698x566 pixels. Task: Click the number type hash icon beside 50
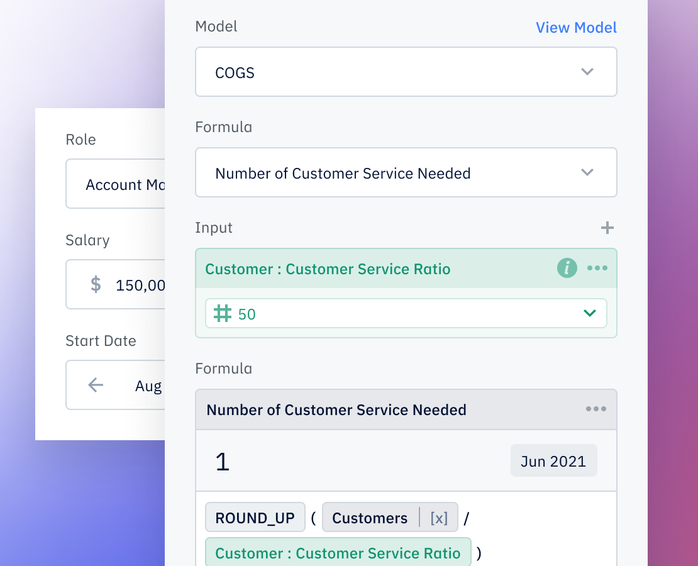pos(221,313)
